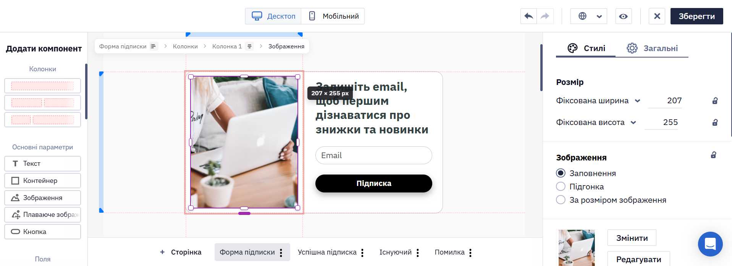The height and width of the screenshot is (266, 732).
Task: Click the black Підписка button in the form
Action: click(x=373, y=184)
